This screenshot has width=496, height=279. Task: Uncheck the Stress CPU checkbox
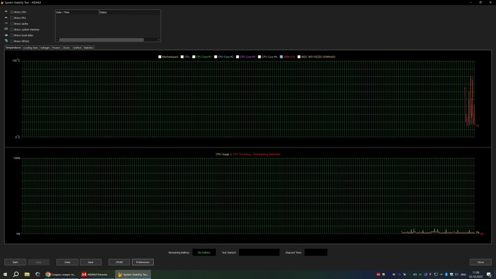(x=12, y=11)
